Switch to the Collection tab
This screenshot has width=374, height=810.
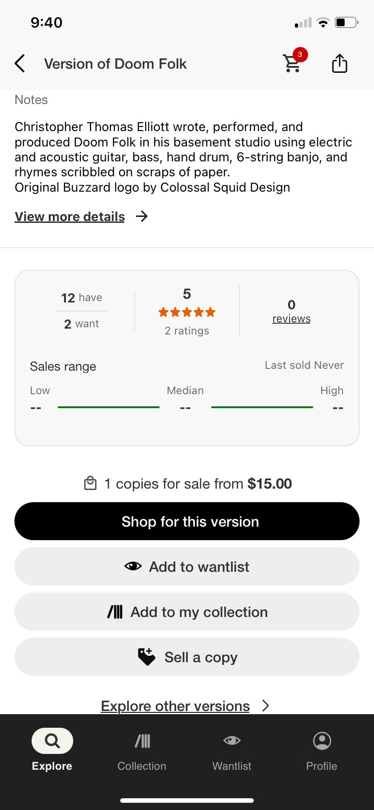pyautogui.click(x=142, y=749)
